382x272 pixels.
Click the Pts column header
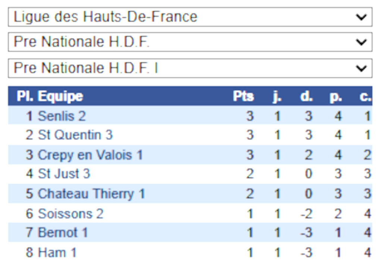[243, 96]
